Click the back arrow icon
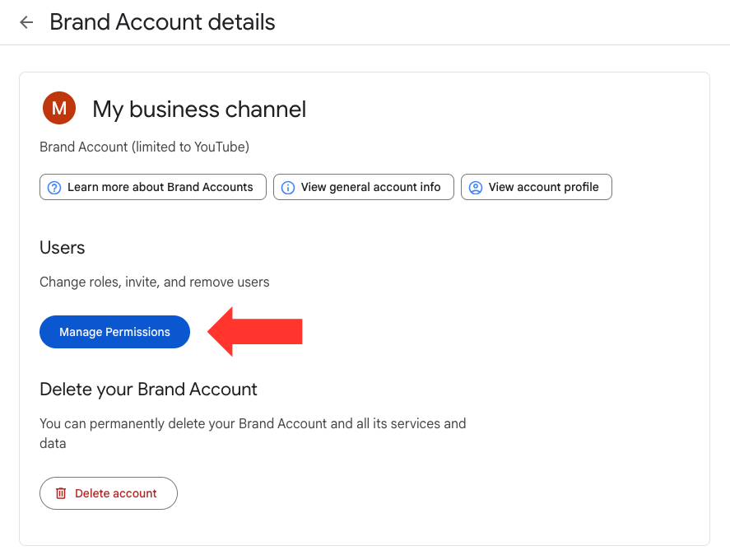Image resolution: width=730 pixels, height=560 pixels. pos(26,22)
